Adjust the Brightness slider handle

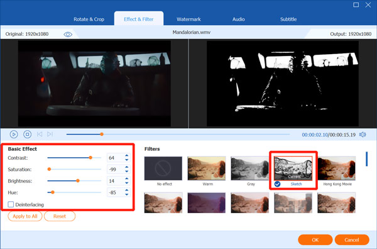[78, 180]
